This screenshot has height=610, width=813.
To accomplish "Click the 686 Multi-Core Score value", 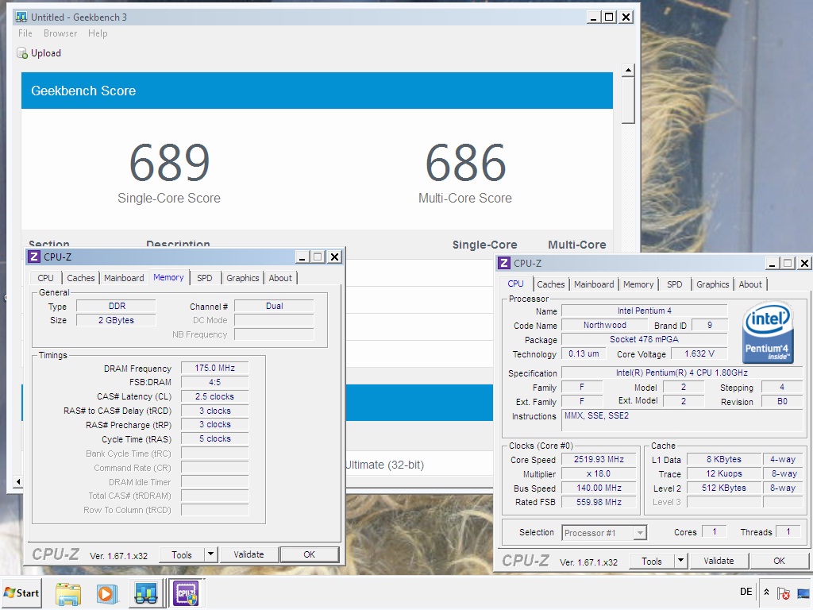I will [465, 163].
